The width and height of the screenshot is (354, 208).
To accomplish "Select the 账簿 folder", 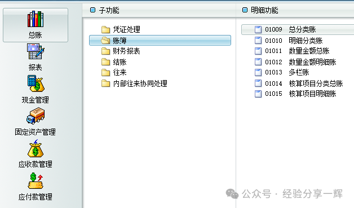I will [x=160, y=41].
